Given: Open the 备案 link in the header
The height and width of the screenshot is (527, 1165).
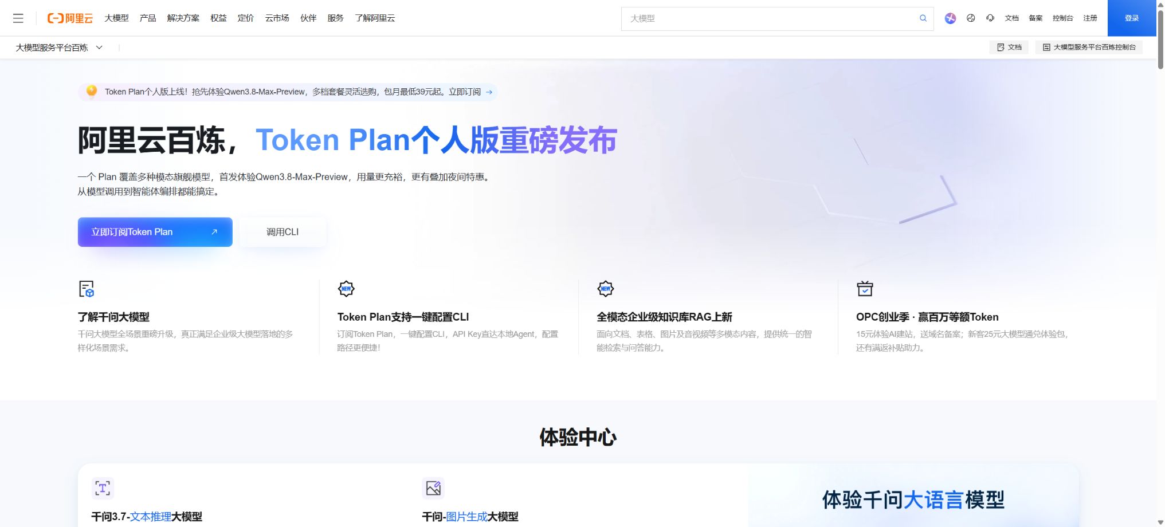Looking at the screenshot, I should pyautogui.click(x=1035, y=18).
